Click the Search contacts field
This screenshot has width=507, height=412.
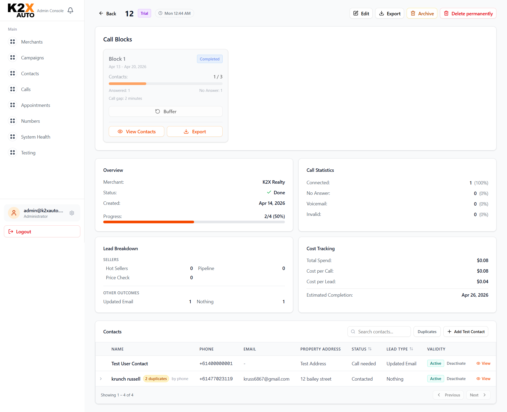tap(379, 332)
